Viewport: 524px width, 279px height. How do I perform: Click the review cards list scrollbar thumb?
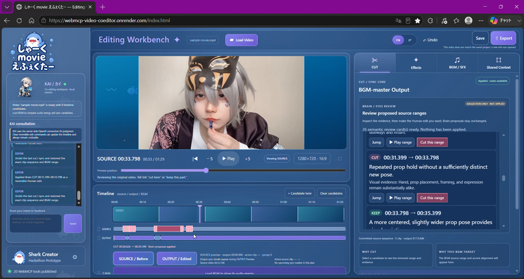click(x=504, y=178)
